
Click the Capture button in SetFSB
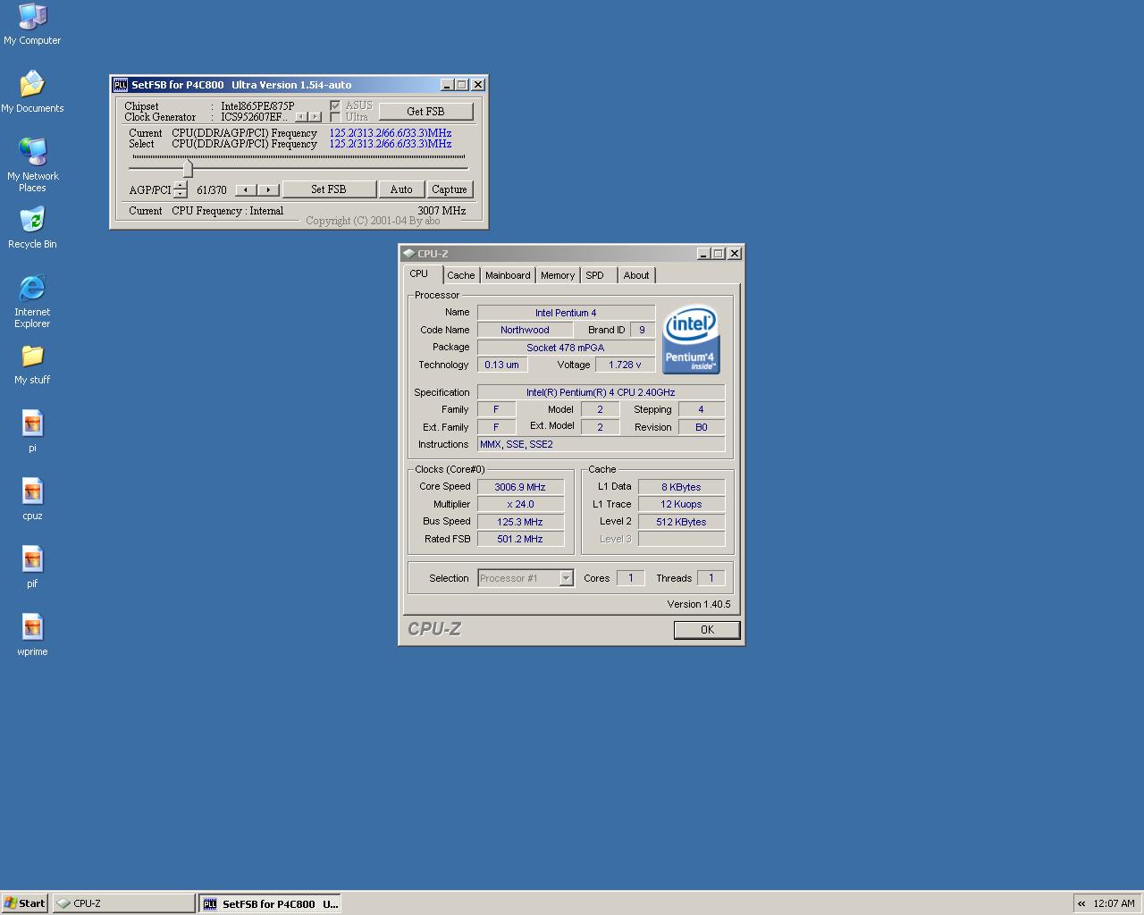click(x=450, y=189)
